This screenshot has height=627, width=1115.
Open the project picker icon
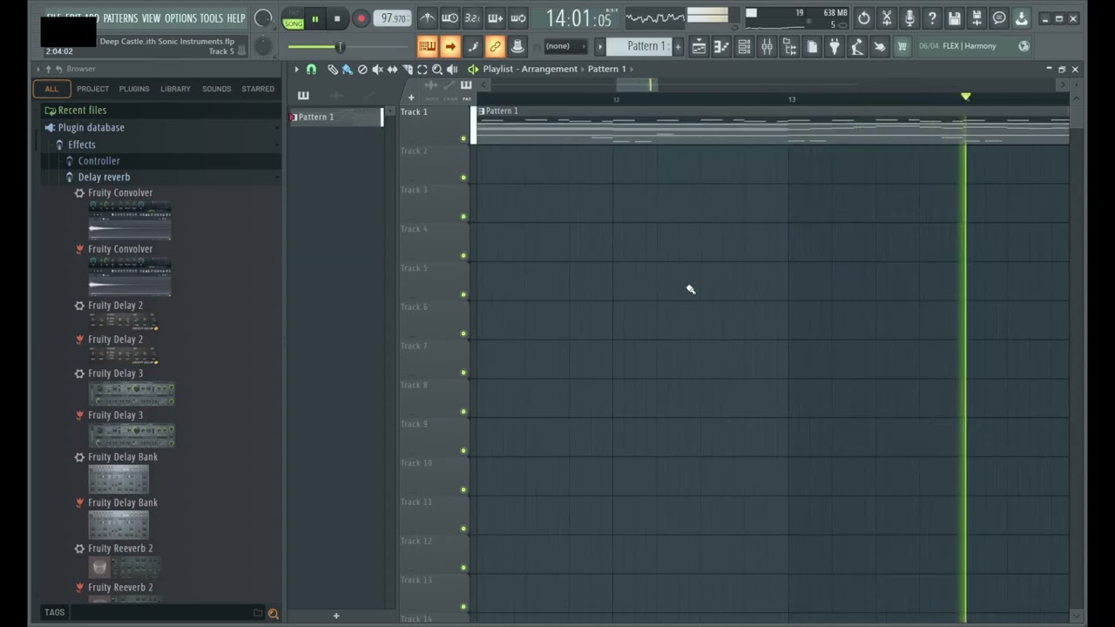(812, 47)
